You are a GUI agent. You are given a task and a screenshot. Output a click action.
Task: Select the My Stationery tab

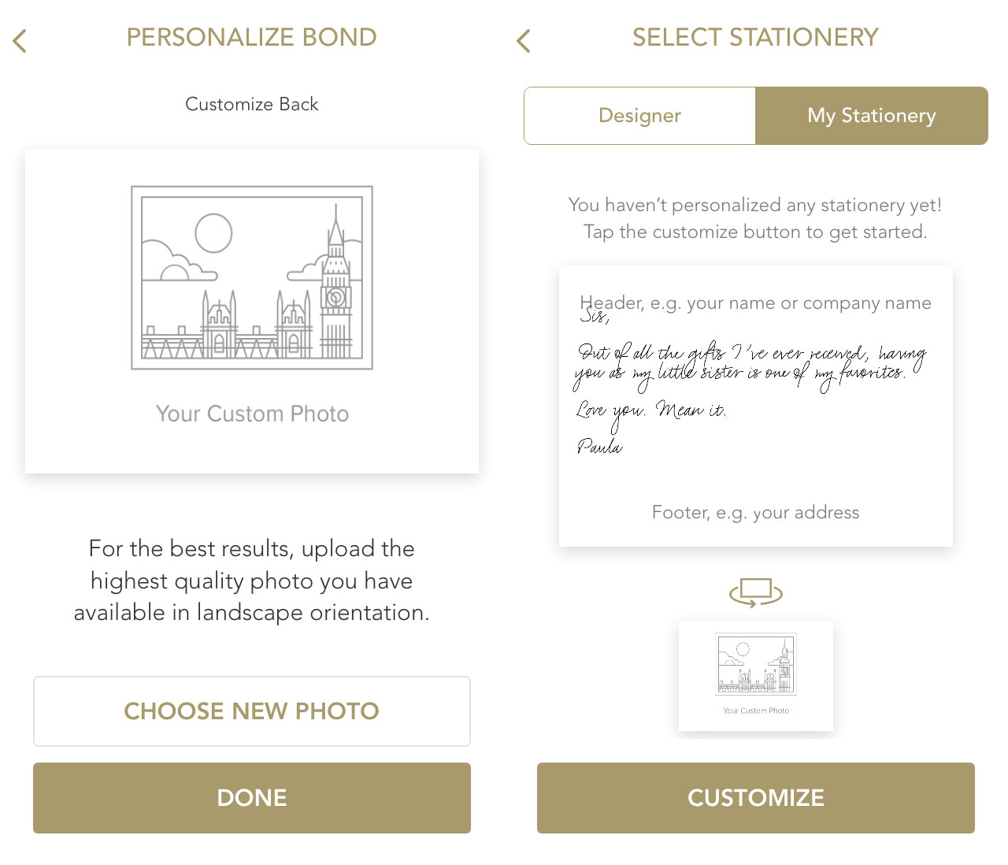(x=871, y=116)
